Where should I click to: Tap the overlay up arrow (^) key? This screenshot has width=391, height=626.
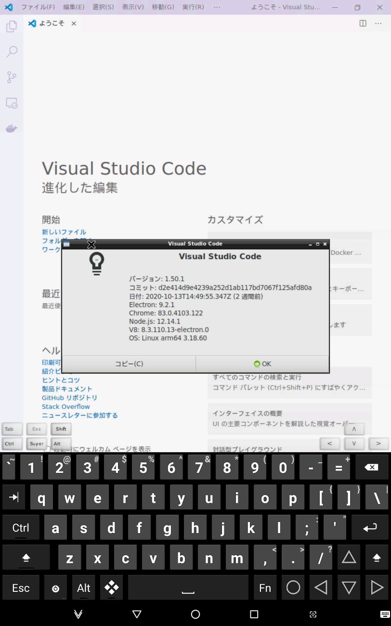(x=354, y=429)
